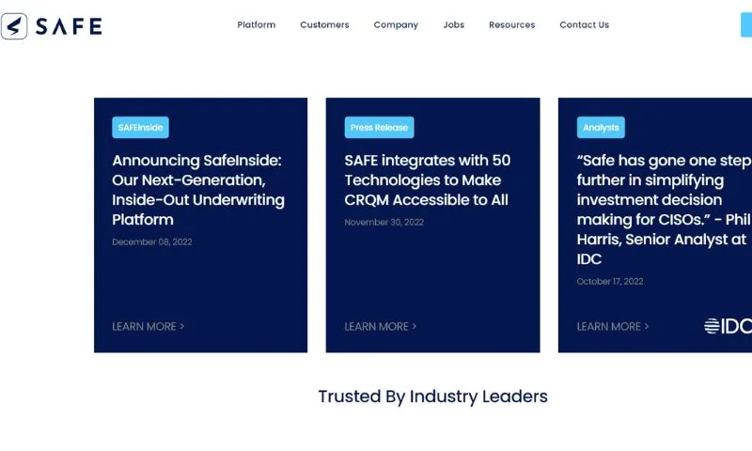Open SAFE integrates with 50 Technologies headline
752x451 pixels.
tap(428, 180)
